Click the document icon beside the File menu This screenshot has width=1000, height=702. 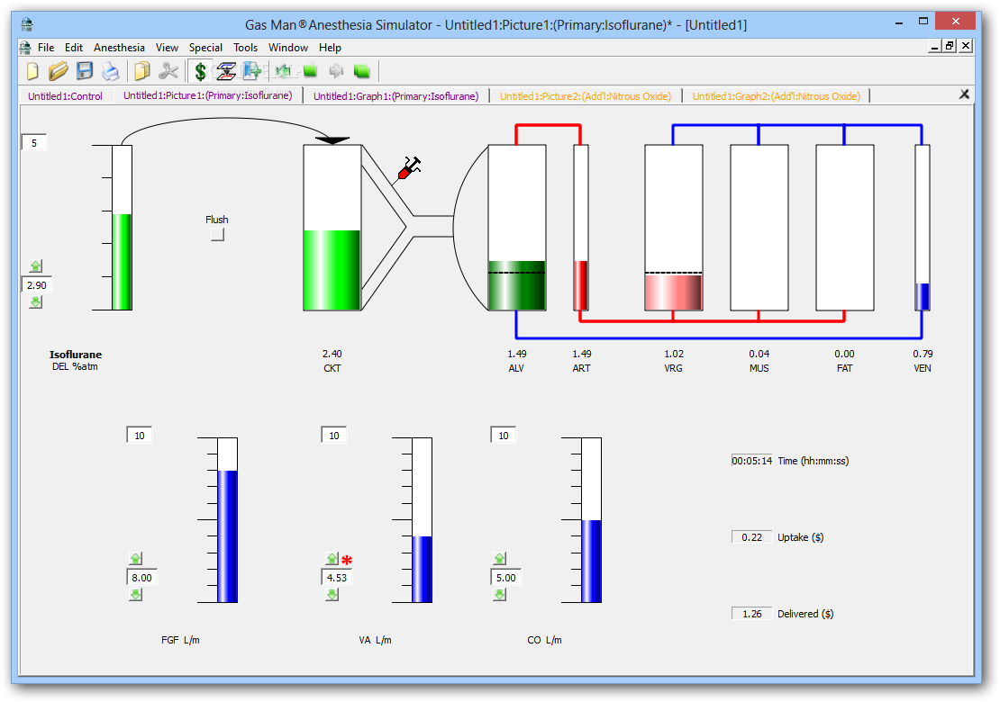(25, 47)
